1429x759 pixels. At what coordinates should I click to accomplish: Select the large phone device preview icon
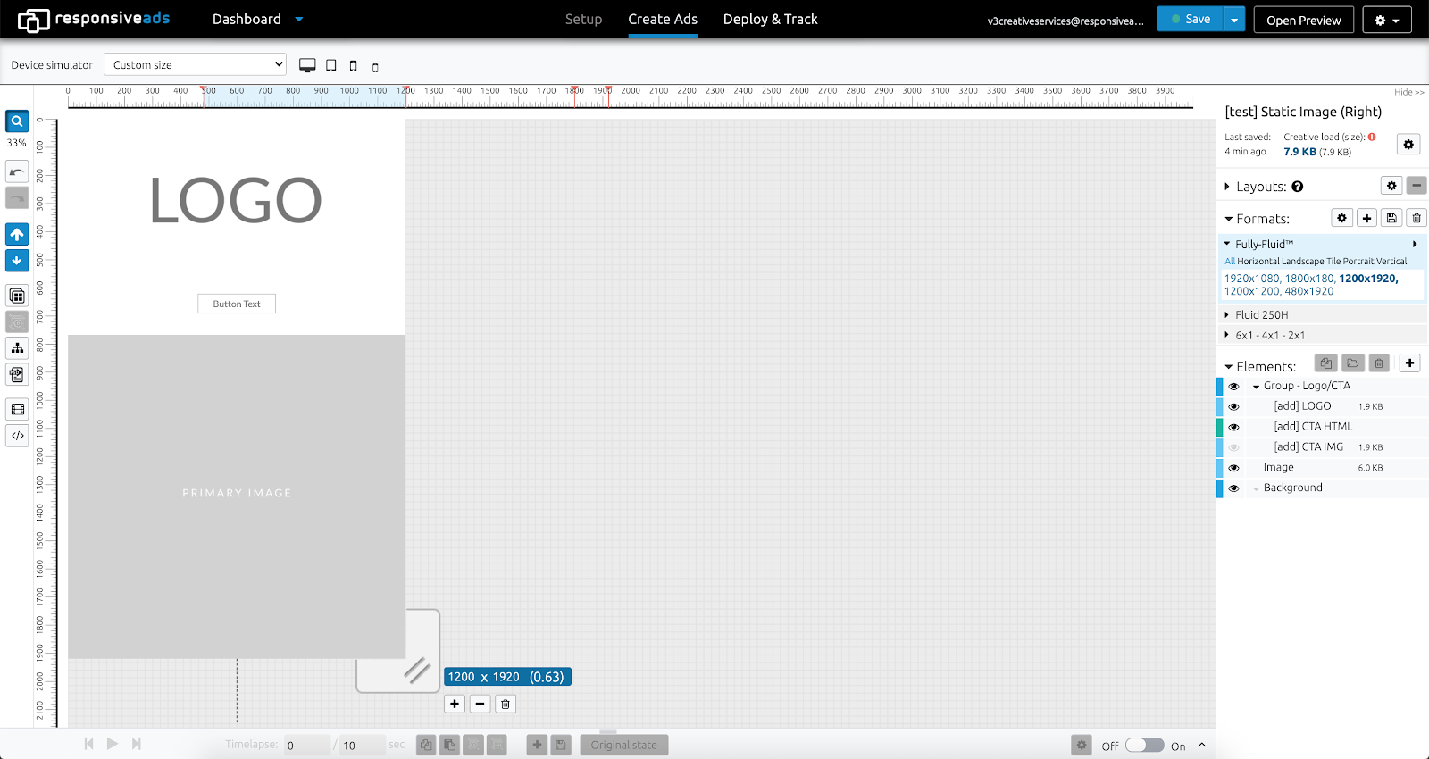[x=354, y=66]
